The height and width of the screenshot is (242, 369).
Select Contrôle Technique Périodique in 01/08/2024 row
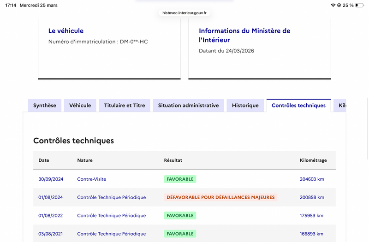point(112,197)
